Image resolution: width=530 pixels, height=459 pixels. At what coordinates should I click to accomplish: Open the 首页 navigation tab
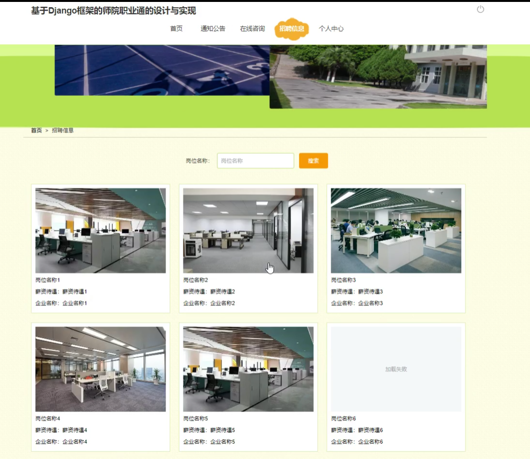pos(176,29)
